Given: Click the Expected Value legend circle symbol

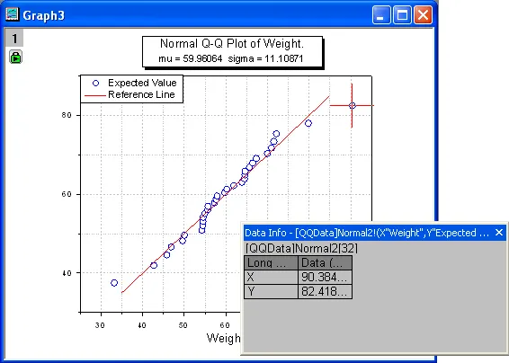Looking at the screenshot, I should click(95, 84).
